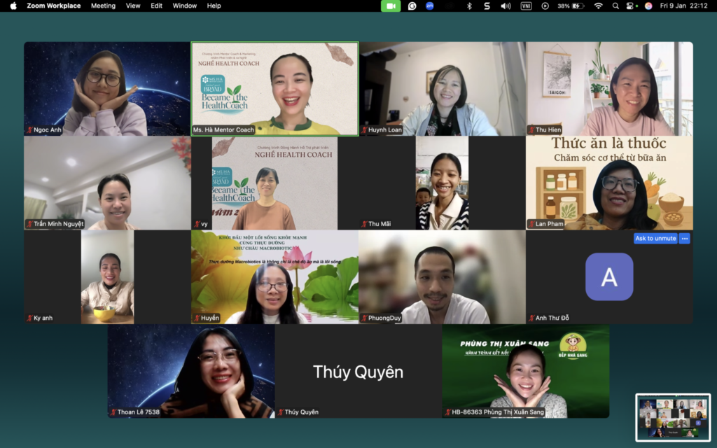Click the green camera-in-use indicator in menu bar

[391, 6]
